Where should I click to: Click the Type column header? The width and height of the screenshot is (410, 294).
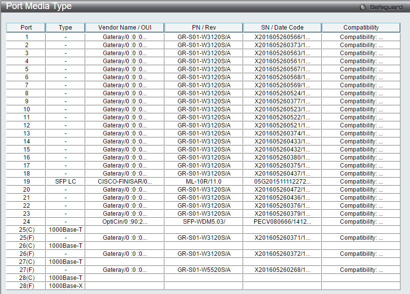click(65, 28)
